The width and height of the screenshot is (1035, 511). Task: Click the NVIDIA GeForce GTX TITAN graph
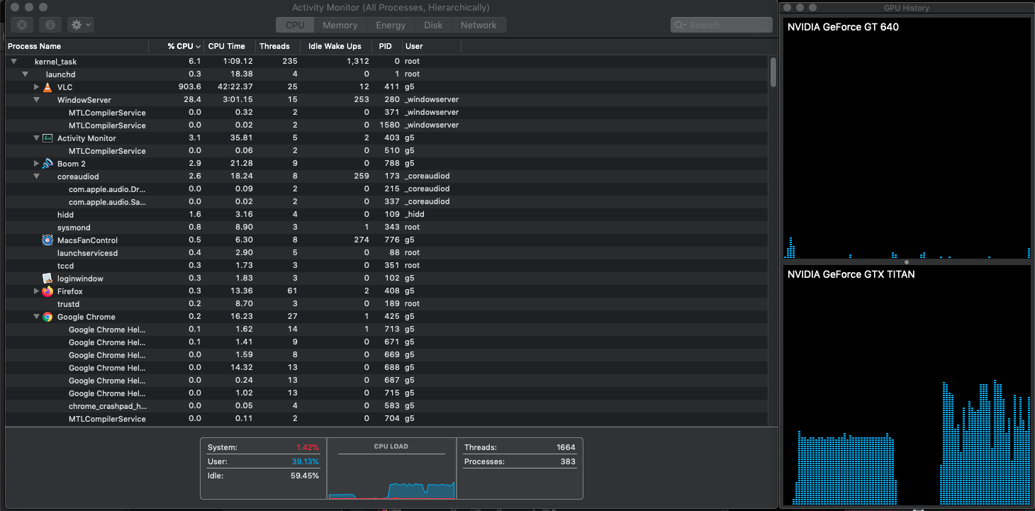tap(907, 385)
